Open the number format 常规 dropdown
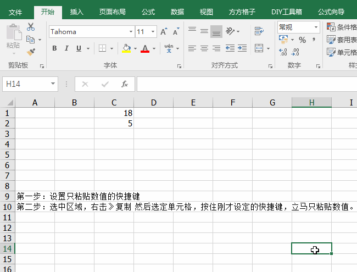The width and height of the screenshot is (357, 272). click(316, 27)
